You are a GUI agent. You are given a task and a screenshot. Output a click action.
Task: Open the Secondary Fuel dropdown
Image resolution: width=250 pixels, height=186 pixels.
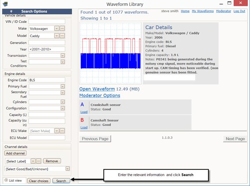tap(63, 93)
